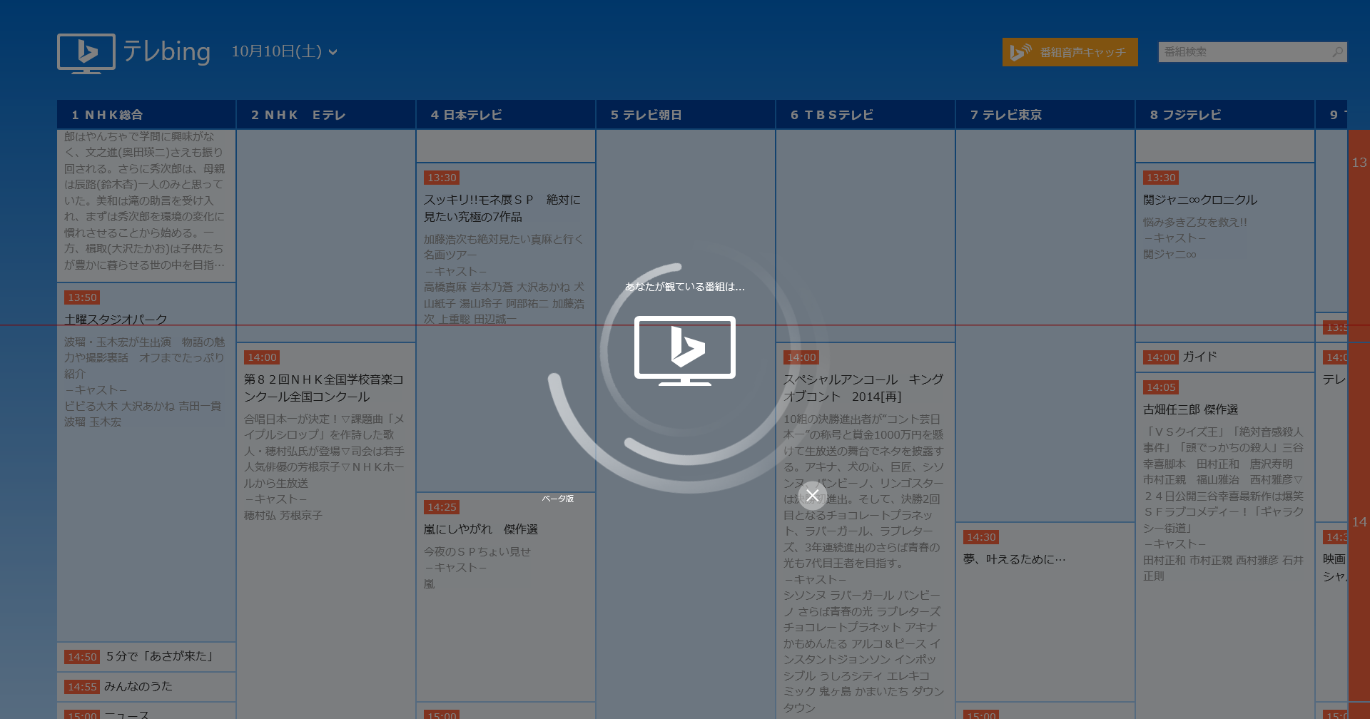Image resolution: width=1370 pixels, height=719 pixels.
Task: Open the 土曜スタジオパーク program
Action: 146,462
